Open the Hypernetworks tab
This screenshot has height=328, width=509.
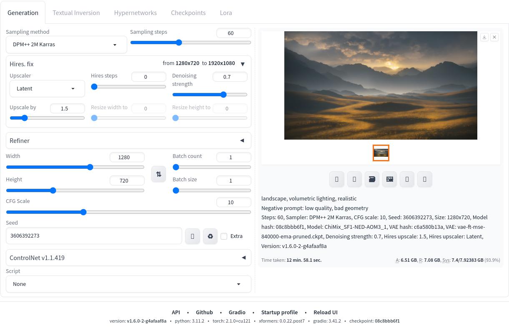tap(135, 13)
